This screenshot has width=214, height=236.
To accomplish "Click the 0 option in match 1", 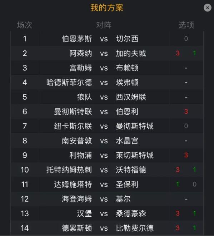I will coord(186,39).
